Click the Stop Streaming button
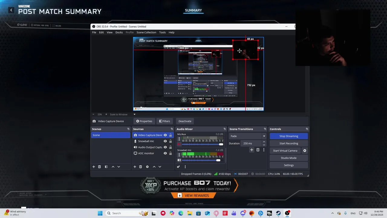387x218 pixels. [289, 136]
